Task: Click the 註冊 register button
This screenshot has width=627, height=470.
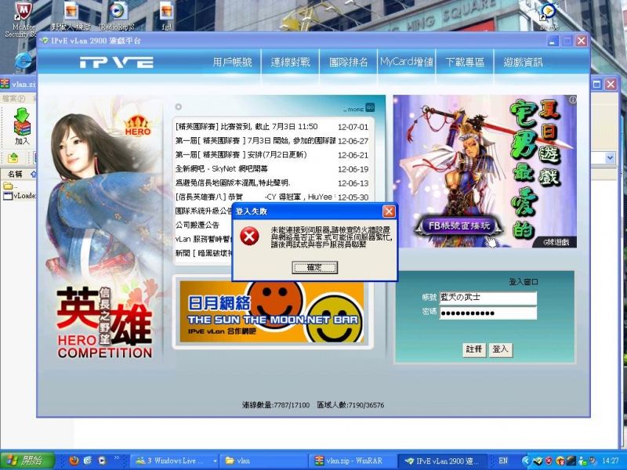Action: 474,349
